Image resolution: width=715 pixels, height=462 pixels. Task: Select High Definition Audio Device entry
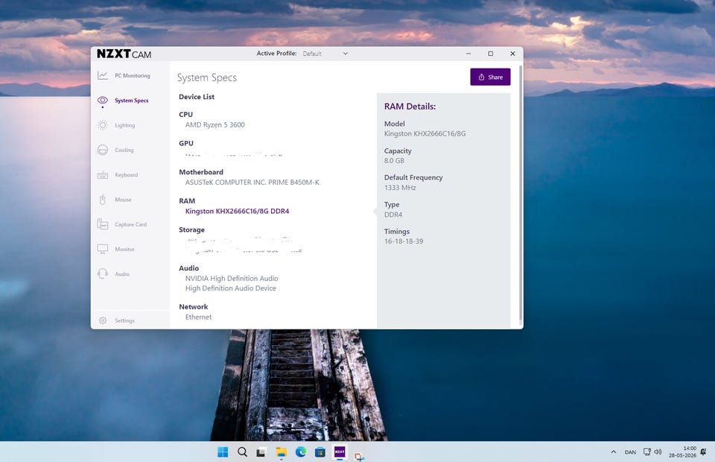pyautogui.click(x=230, y=288)
